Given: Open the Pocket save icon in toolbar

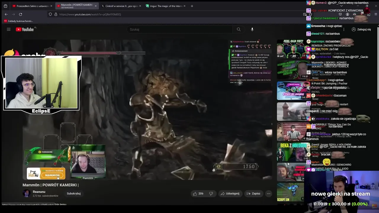Looking at the screenshot, I should pos(340,14).
